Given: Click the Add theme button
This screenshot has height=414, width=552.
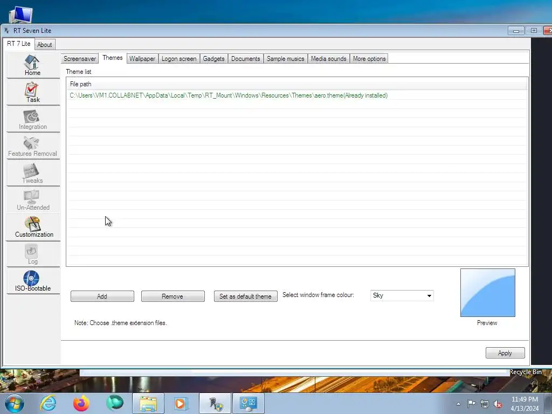Looking at the screenshot, I should coord(102,296).
